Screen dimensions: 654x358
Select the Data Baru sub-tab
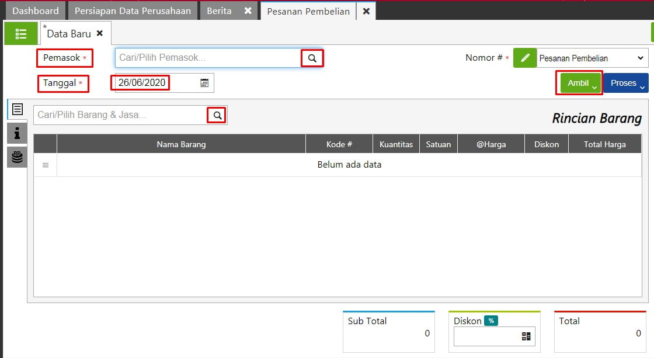[x=69, y=34]
